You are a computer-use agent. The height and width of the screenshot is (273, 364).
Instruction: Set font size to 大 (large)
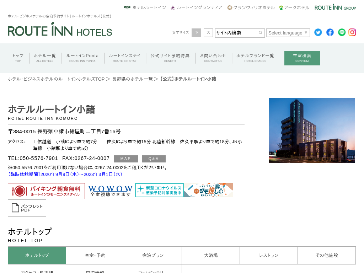click(208, 33)
